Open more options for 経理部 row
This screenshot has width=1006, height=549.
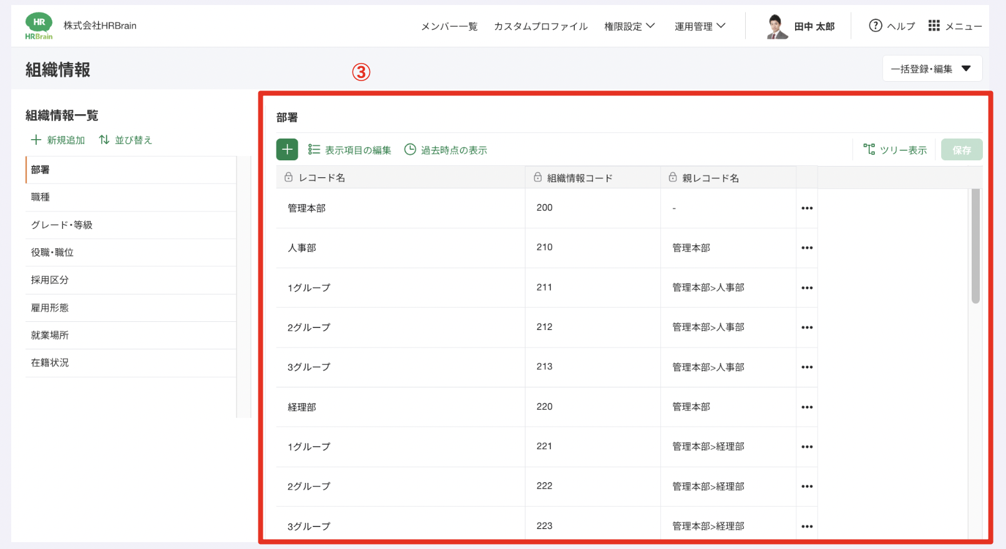click(807, 407)
